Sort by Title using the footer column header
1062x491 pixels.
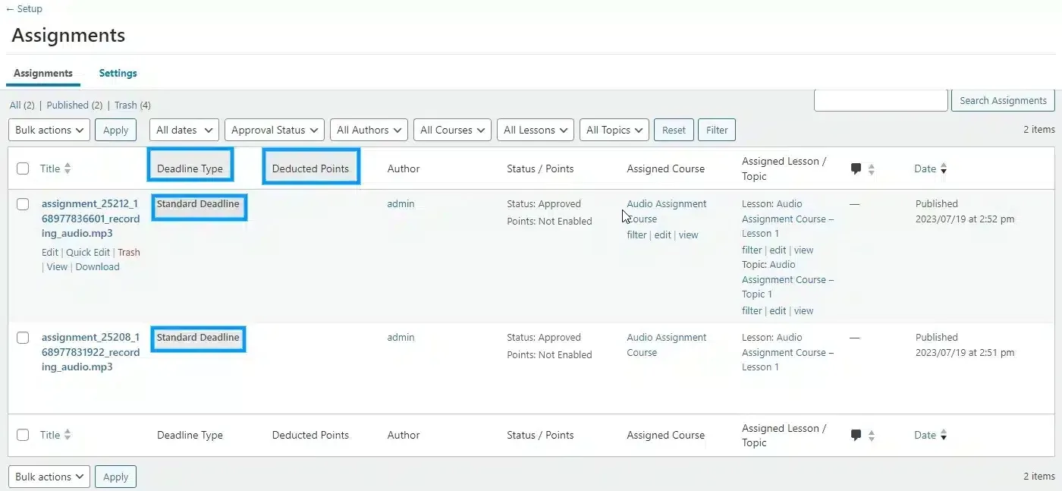pyautogui.click(x=67, y=435)
